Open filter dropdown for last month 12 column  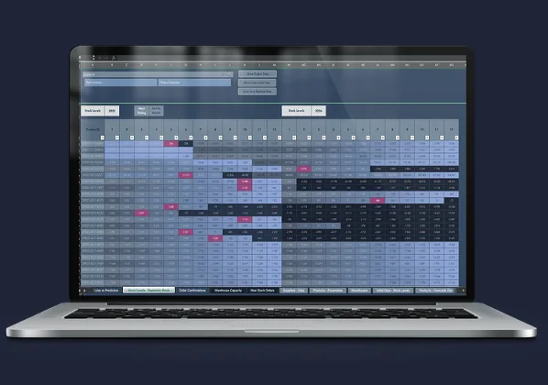click(x=456, y=137)
